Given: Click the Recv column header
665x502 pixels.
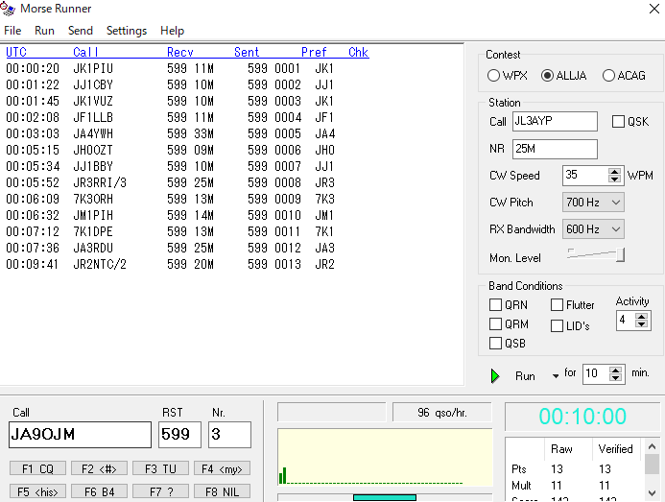Looking at the screenshot, I should [179, 52].
